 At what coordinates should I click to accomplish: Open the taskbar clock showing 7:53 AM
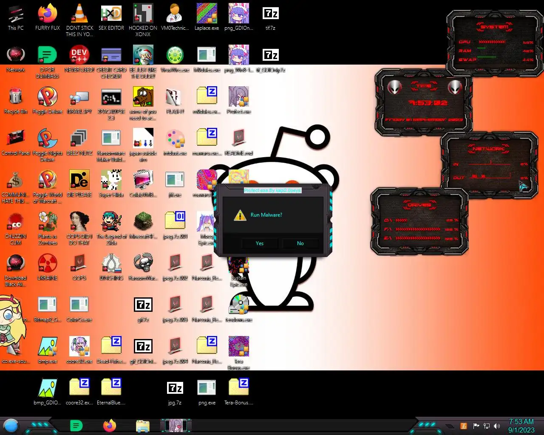(521, 426)
